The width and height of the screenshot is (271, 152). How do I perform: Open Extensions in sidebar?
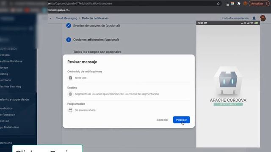[x=6, y=143]
